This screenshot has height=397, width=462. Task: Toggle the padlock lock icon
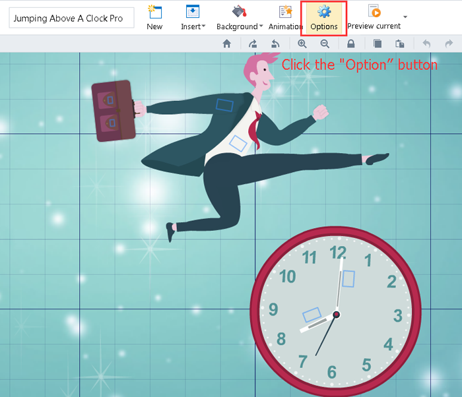[351, 44]
